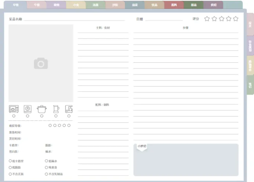Tick the circle under the blender icon

click(56, 116)
